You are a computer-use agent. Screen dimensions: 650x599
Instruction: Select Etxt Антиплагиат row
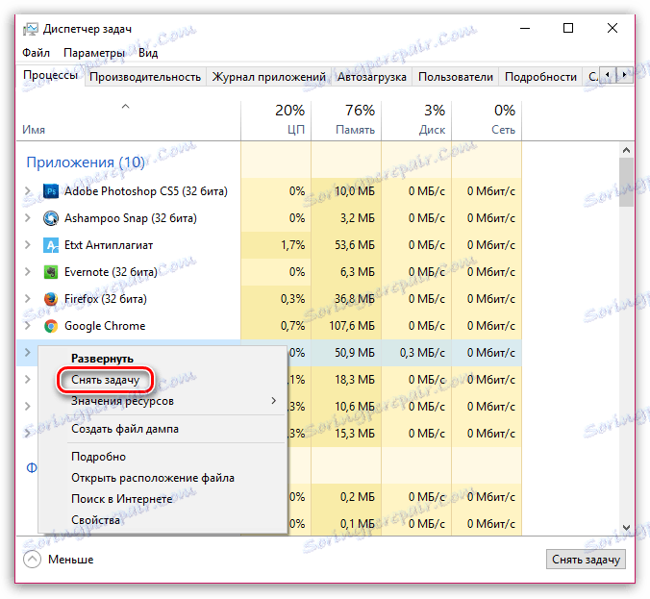[269, 245]
